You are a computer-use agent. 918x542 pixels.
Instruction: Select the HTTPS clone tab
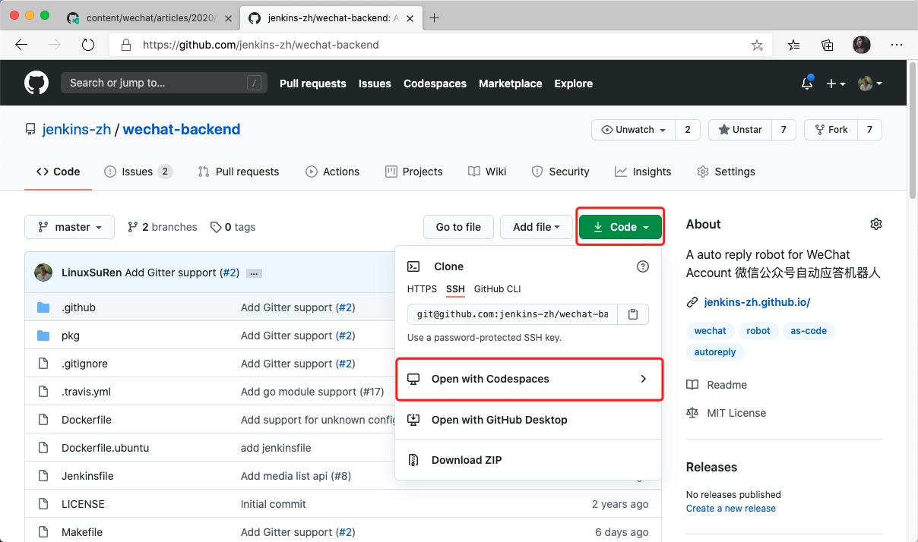pos(422,289)
